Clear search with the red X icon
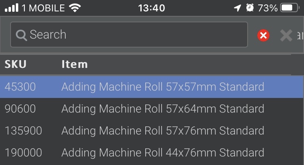The width and height of the screenshot is (304, 165). tap(263, 35)
